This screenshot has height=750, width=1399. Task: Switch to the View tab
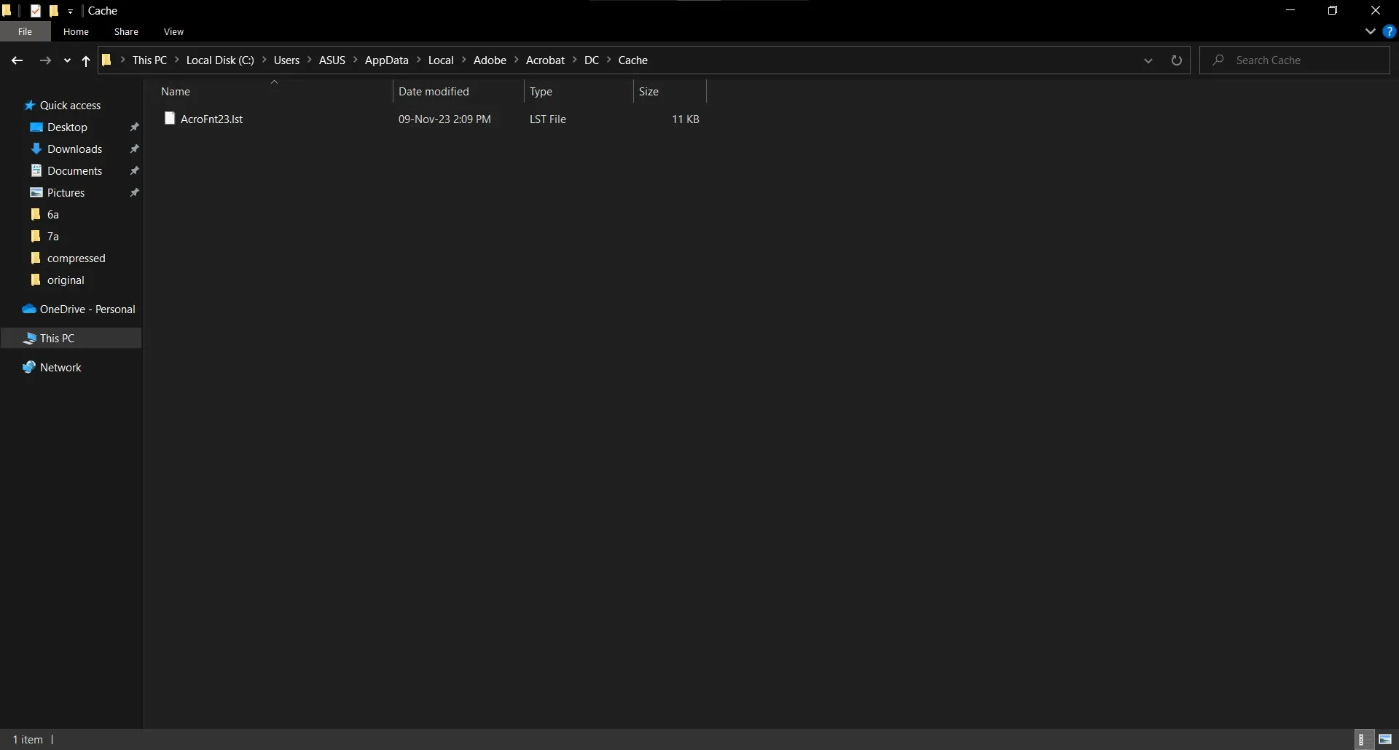pos(173,31)
